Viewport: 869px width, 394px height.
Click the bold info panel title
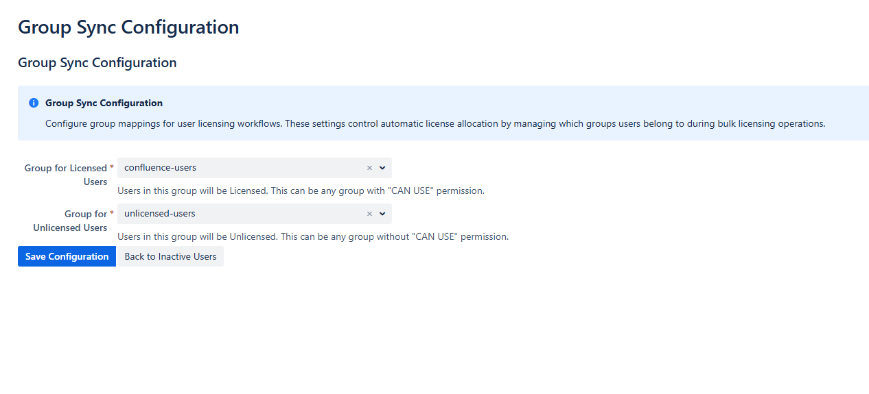(x=104, y=103)
